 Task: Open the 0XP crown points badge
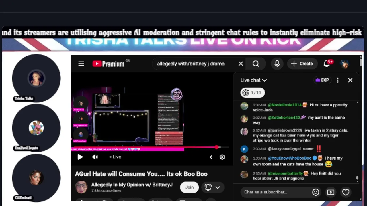(x=322, y=80)
